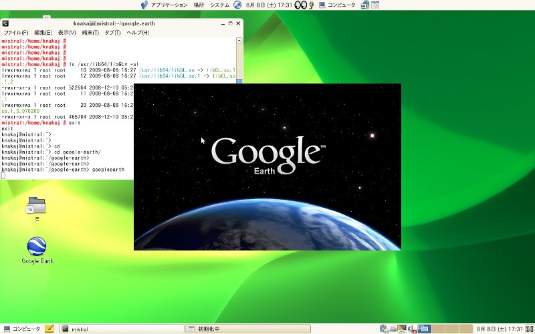
Task: Switch to the 初期化中 taskbar button
Action: [x=247, y=329]
